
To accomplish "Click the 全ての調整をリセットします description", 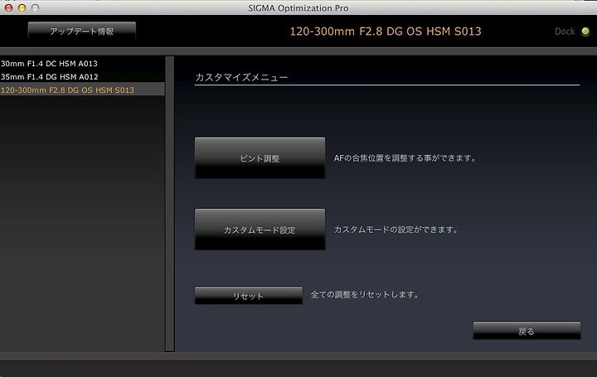I will 365,294.
